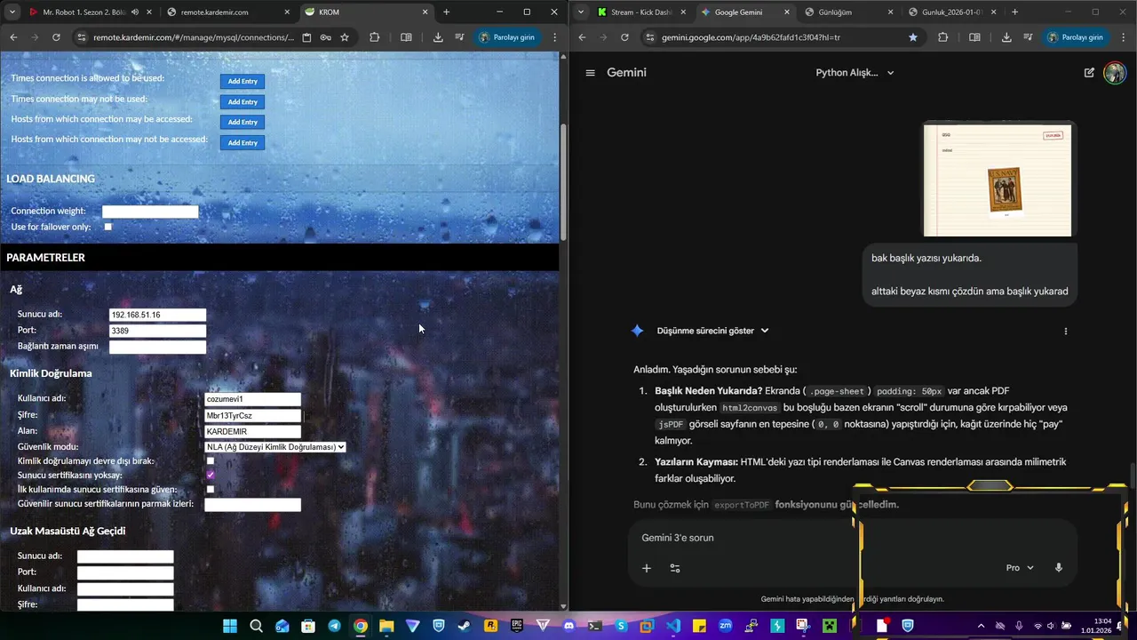Add Entry for 'Hosts from which connection may not be accessed'
The image size is (1137, 640).
[x=243, y=142]
